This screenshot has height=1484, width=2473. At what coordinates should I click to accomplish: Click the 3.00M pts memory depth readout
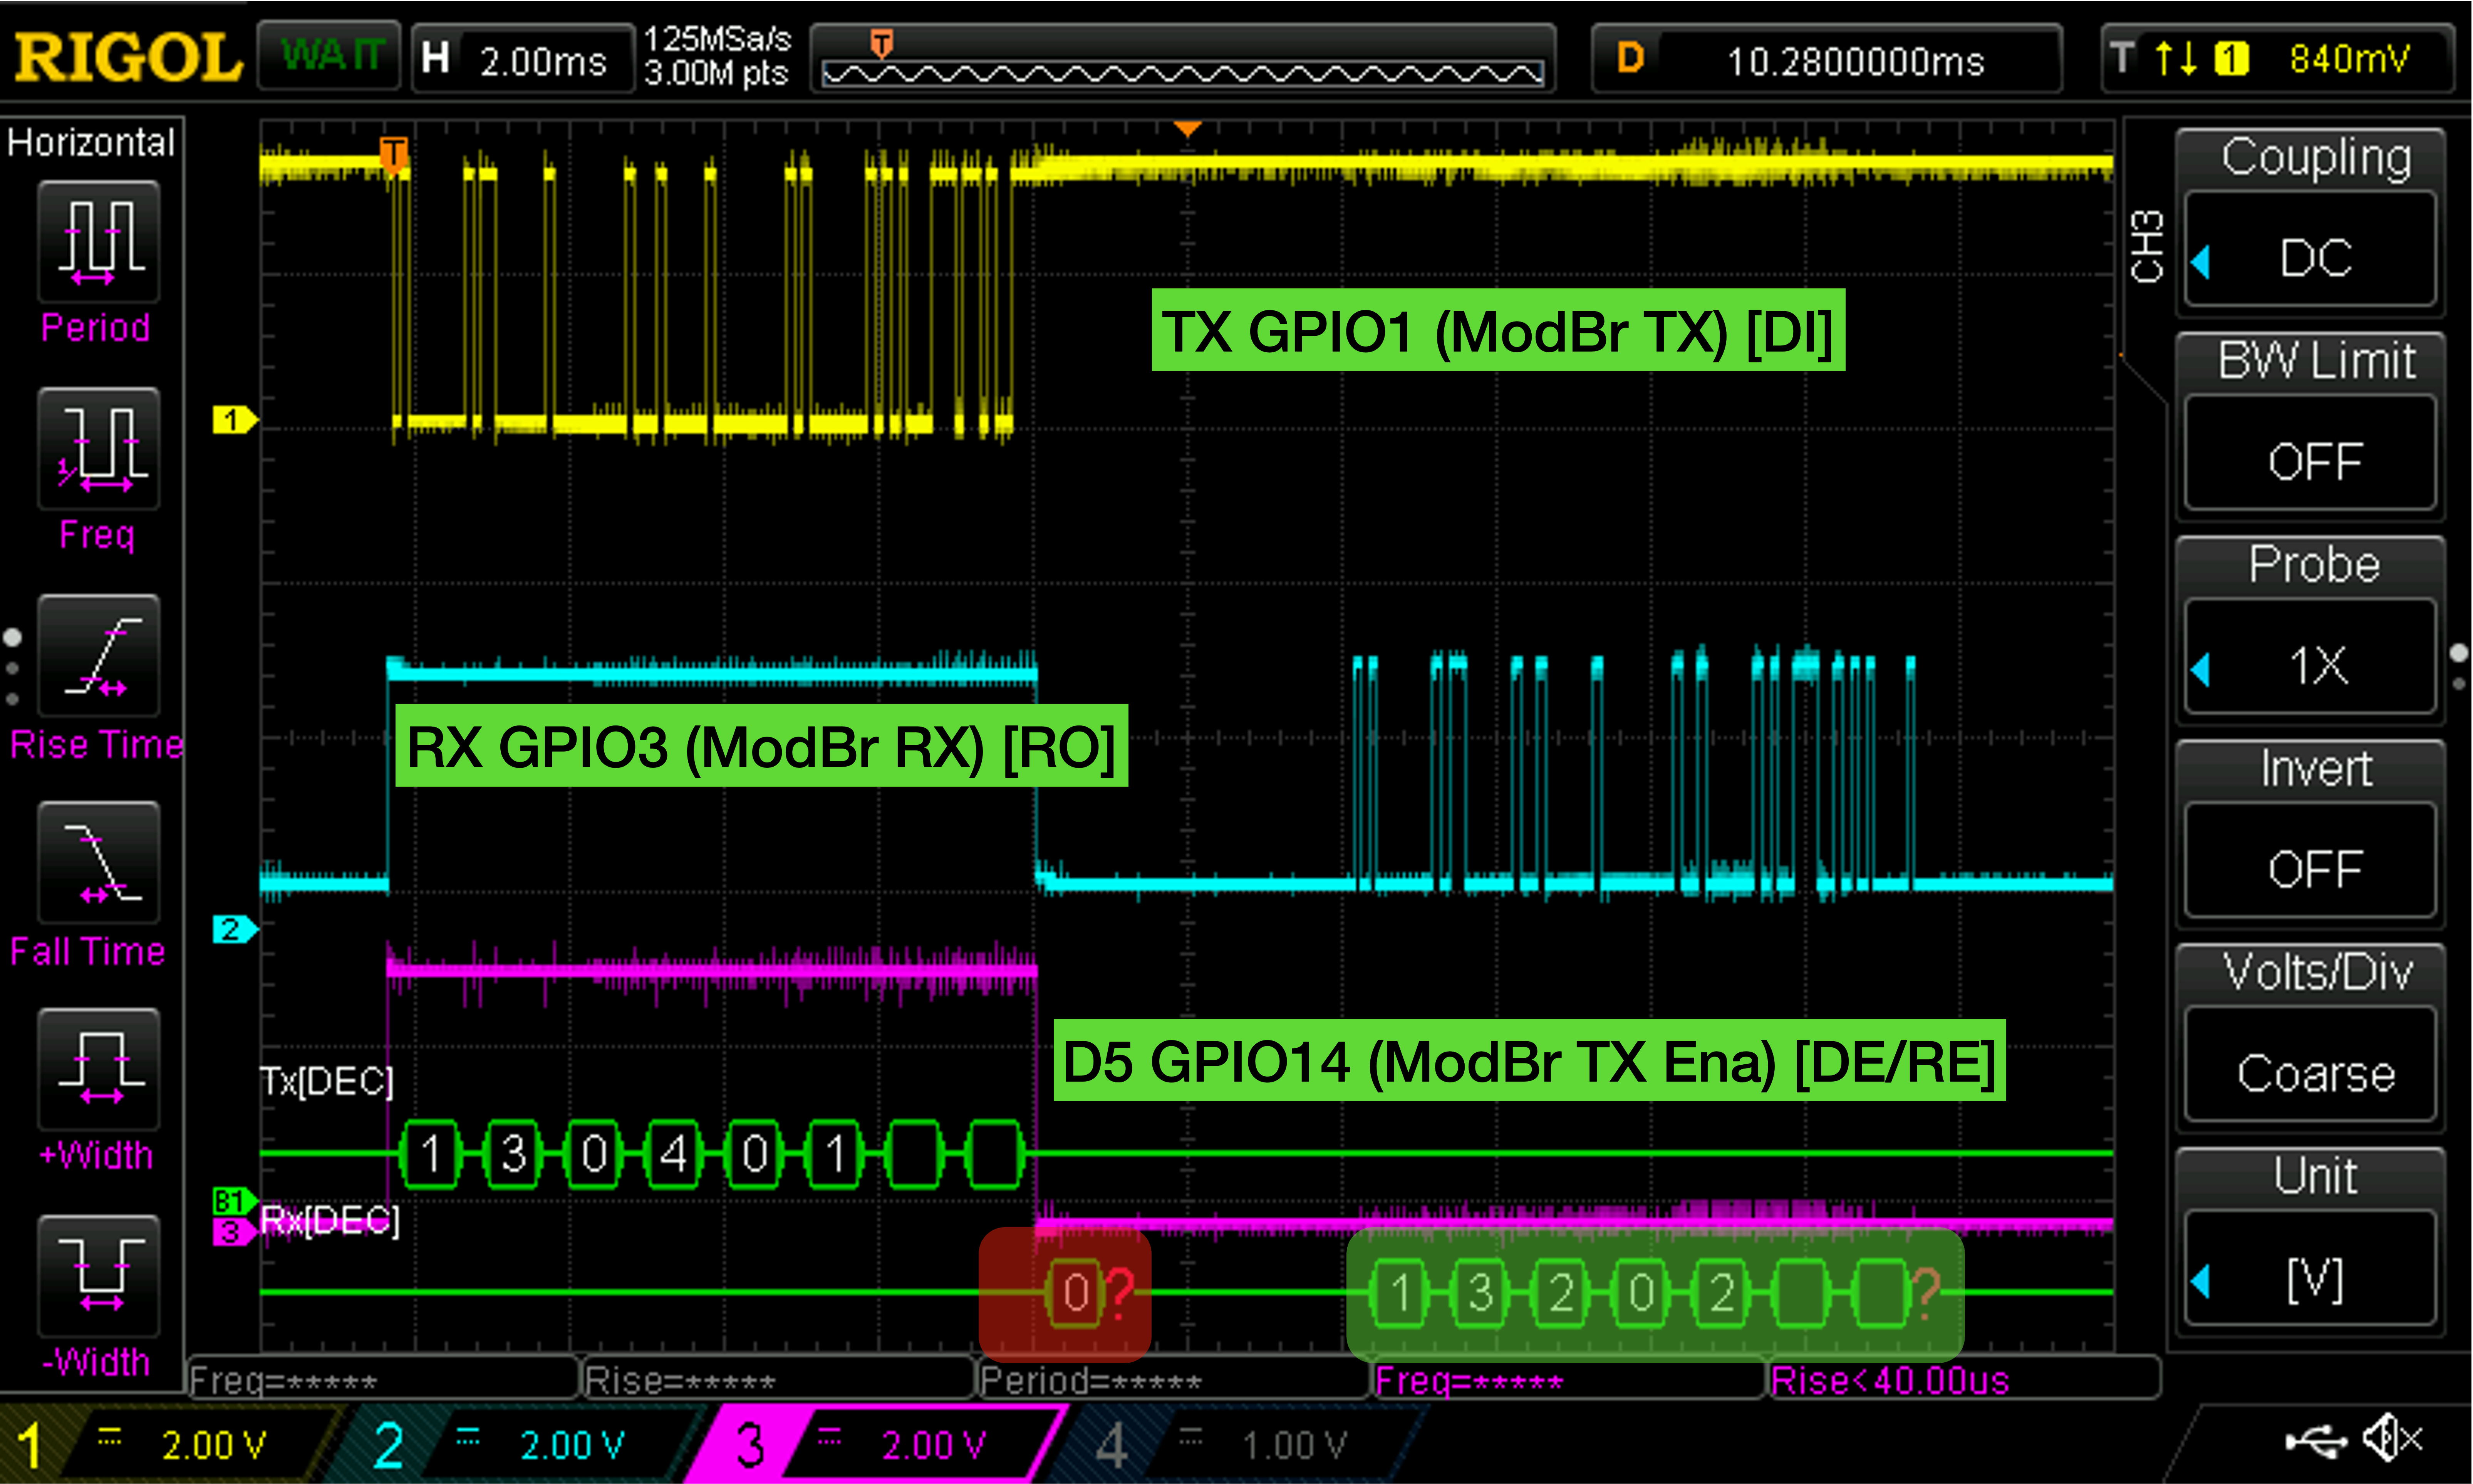pyautogui.click(x=716, y=73)
